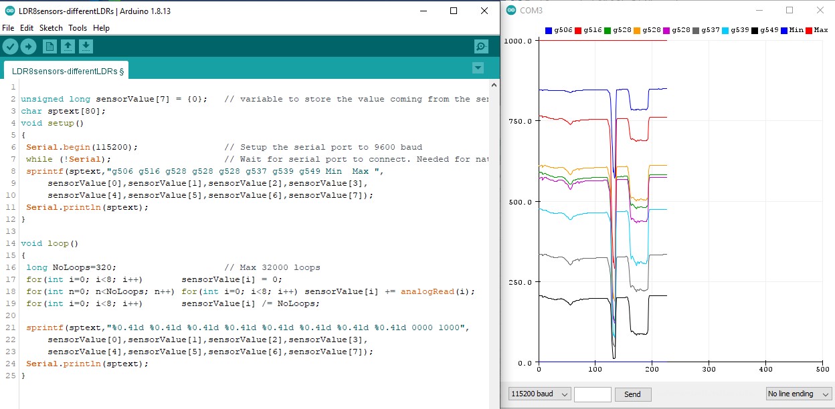Click the 'void setup()' code line
Image resolution: width=835 pixels, height=409 pixels.
click(52, 123)
